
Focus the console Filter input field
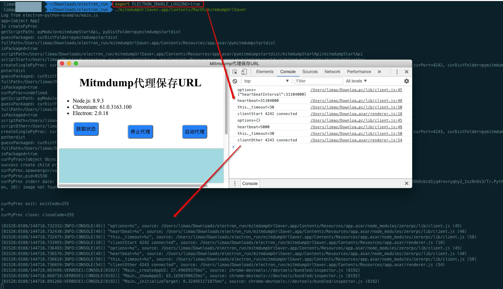tap(318, 81)
